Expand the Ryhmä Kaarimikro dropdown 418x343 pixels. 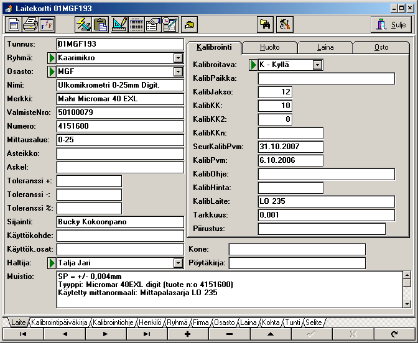click(x=178, y=58)
